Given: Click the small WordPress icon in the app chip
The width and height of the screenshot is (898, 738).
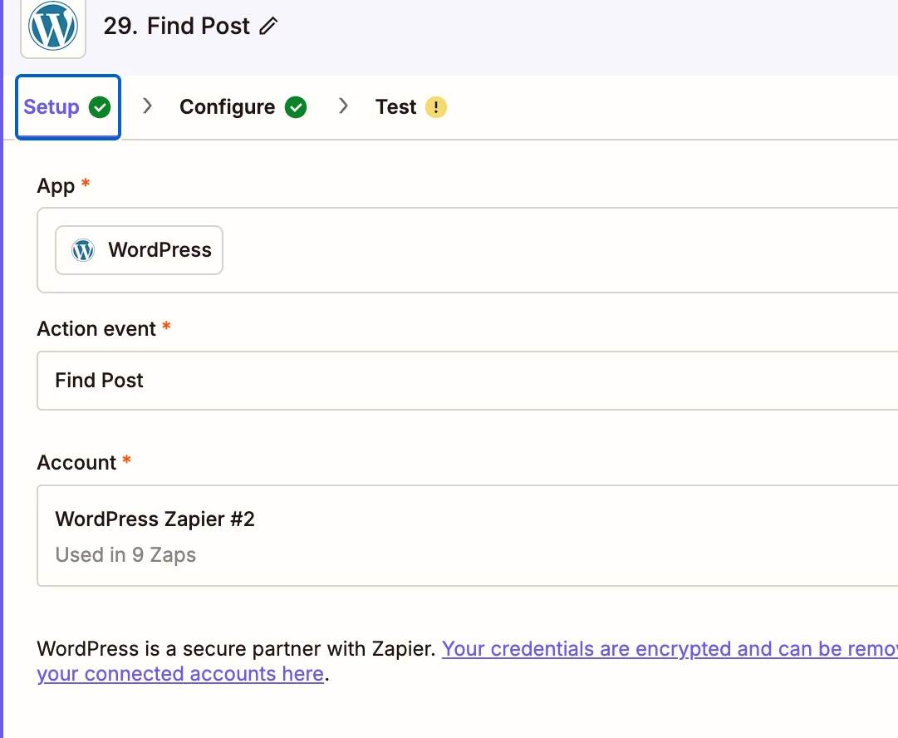Looking at the screenshot, I should [83, 250].
